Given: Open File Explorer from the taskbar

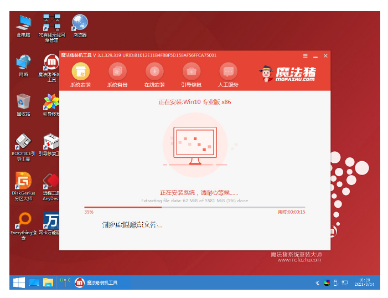Looking at the screenshot, I should tap(48, 283).
